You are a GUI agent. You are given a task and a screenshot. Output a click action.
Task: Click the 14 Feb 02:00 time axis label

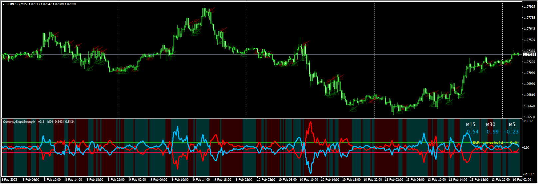click(x=521, y=180)
